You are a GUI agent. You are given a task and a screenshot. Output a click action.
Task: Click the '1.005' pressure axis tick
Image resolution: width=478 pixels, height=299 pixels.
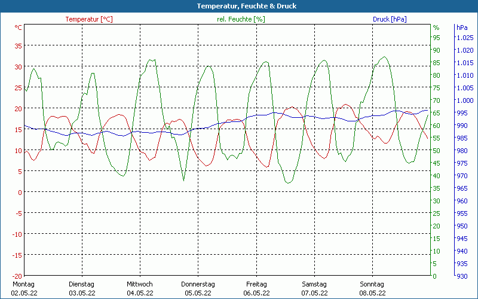pos(465,88)
